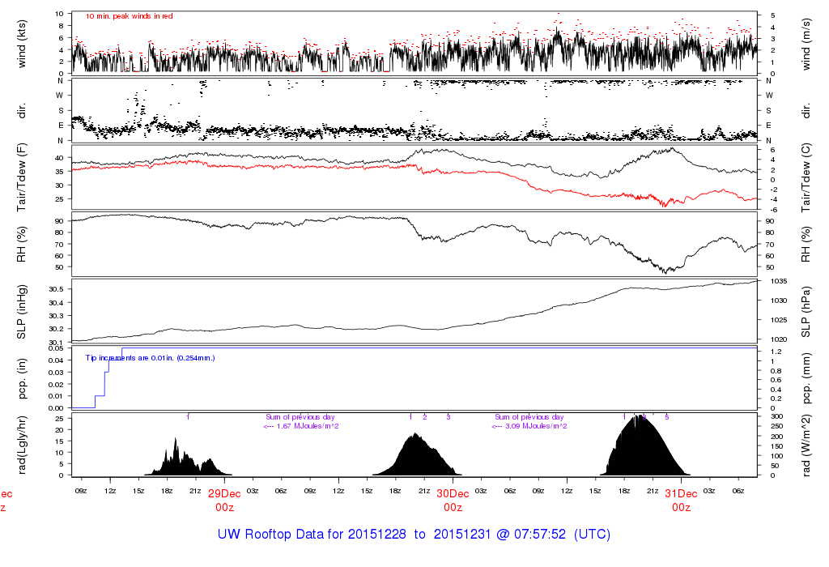The width and height of the screenshot is (829, 567).
Task: Click the 'pcp. (mm)' right axis label
Action: (807, 378)
